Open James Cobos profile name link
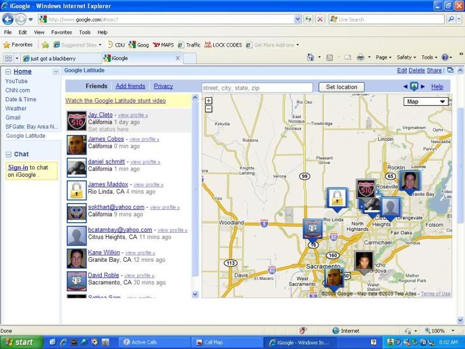465x349 pixels. [x=106, y=138]
